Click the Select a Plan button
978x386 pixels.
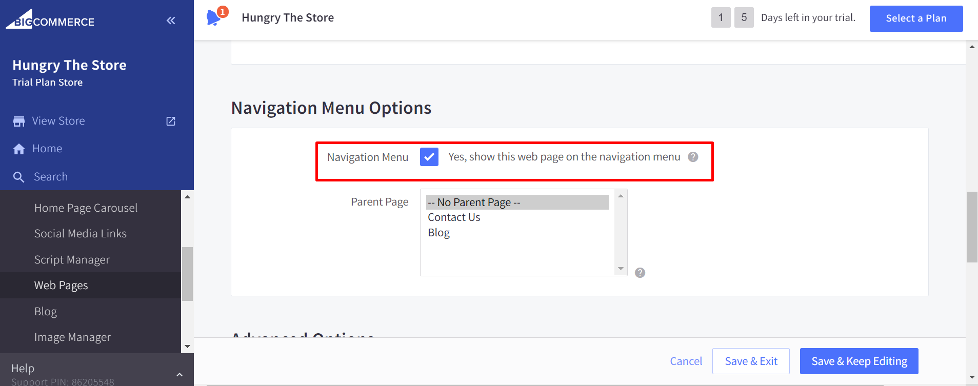(916, 18)
